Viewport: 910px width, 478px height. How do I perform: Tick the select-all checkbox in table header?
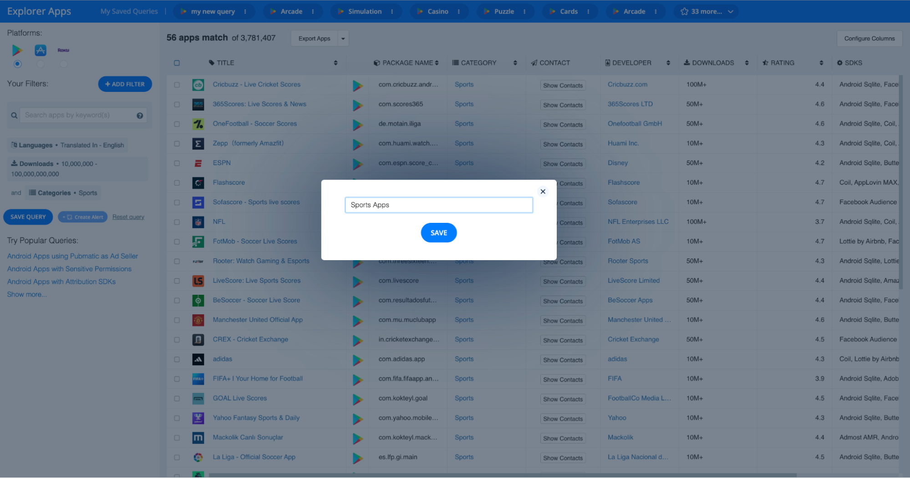click(177, 63)
